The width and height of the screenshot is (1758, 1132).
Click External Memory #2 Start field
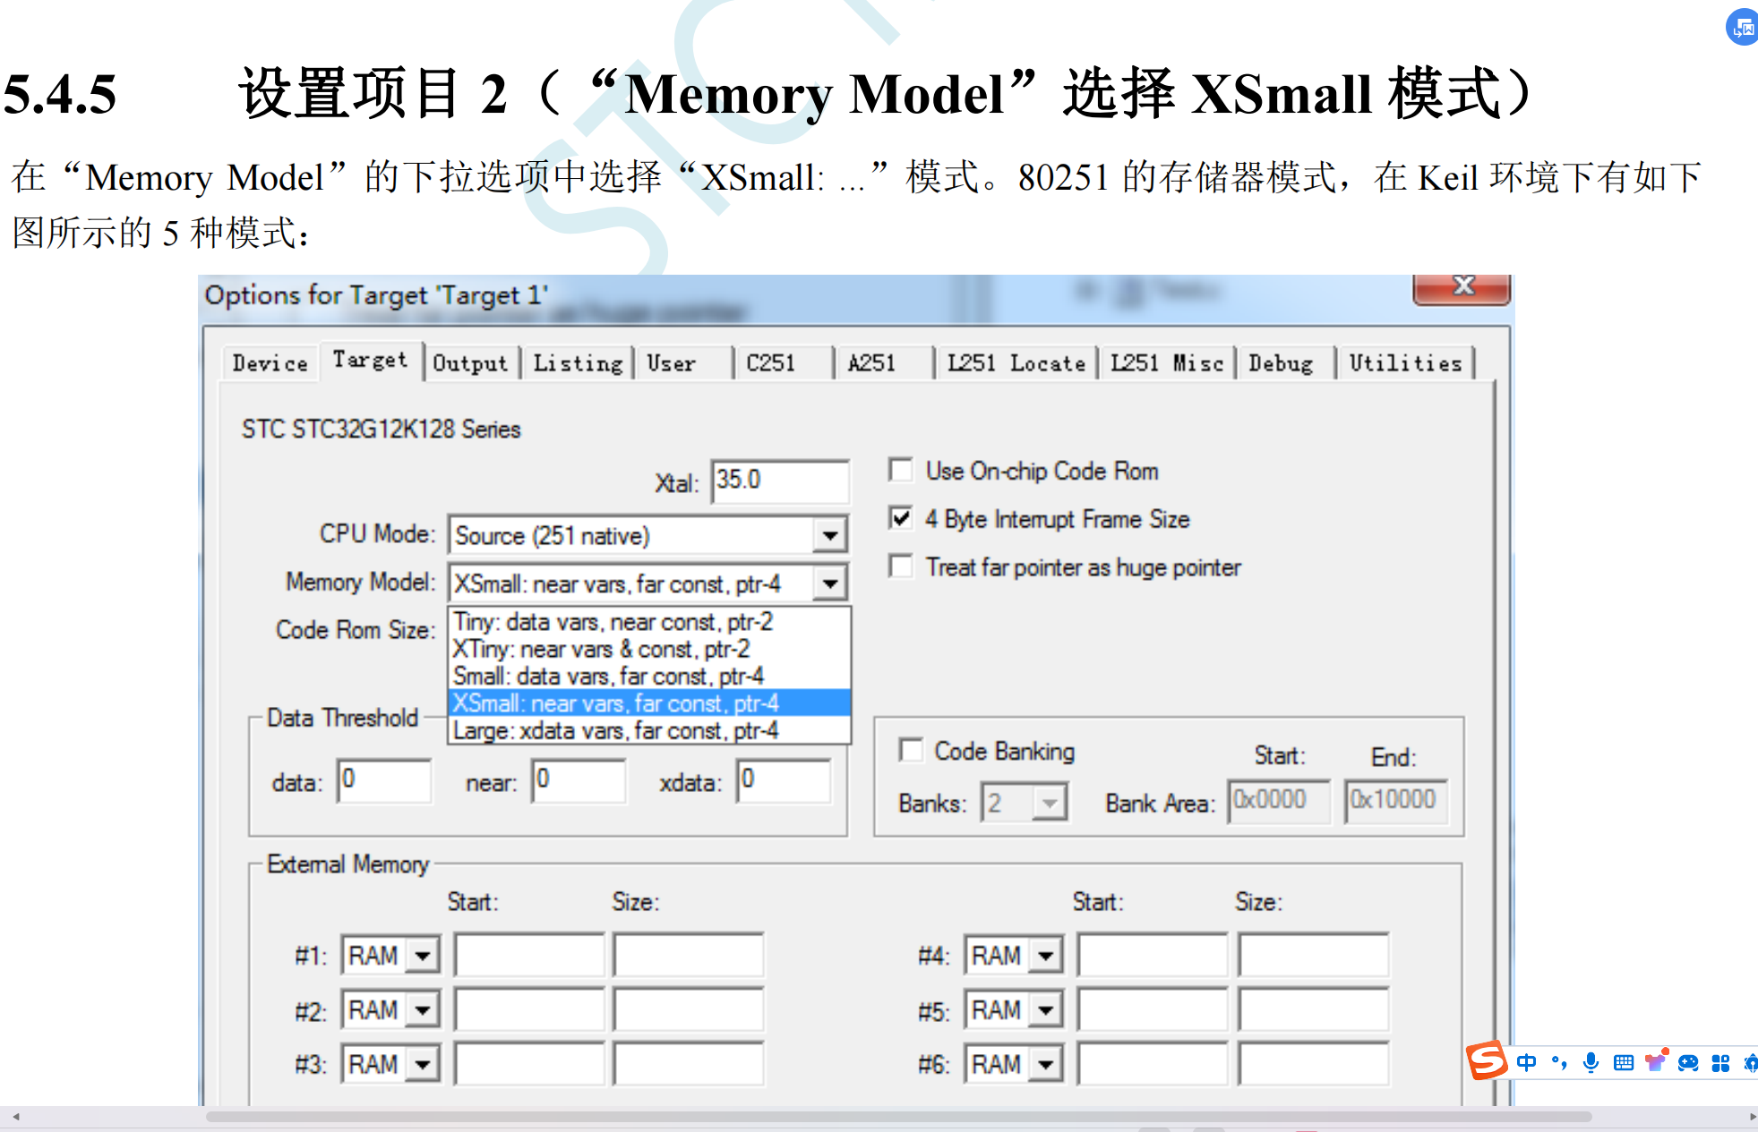coord(529,1009)
